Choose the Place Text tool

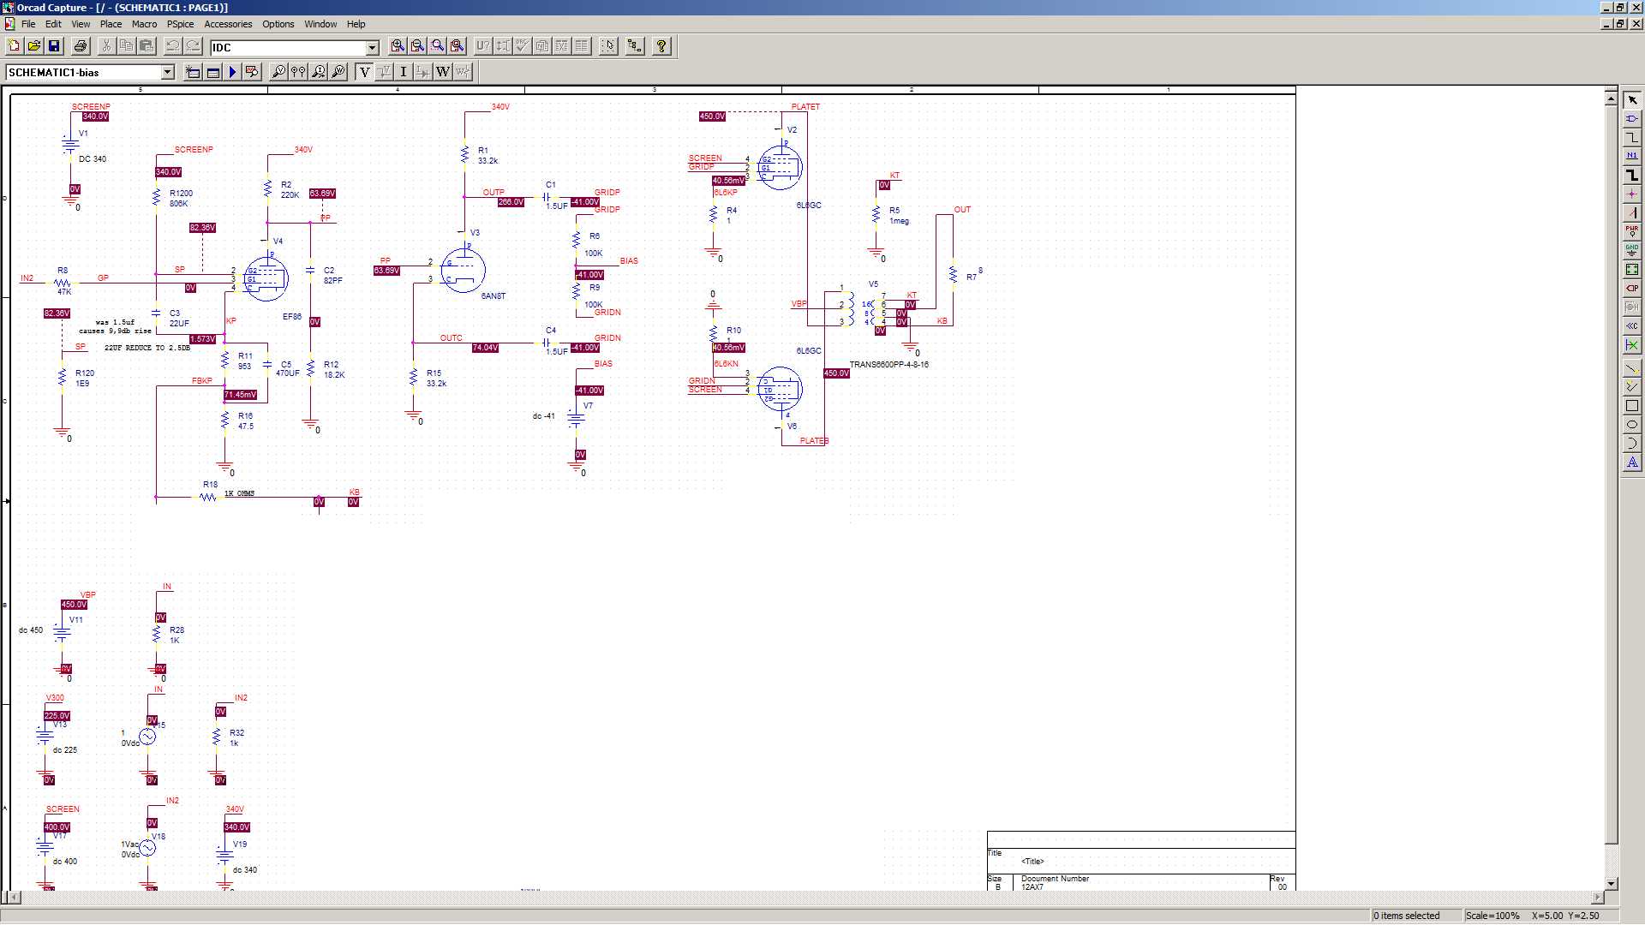pyautogui.click(x=1631, y=462)
